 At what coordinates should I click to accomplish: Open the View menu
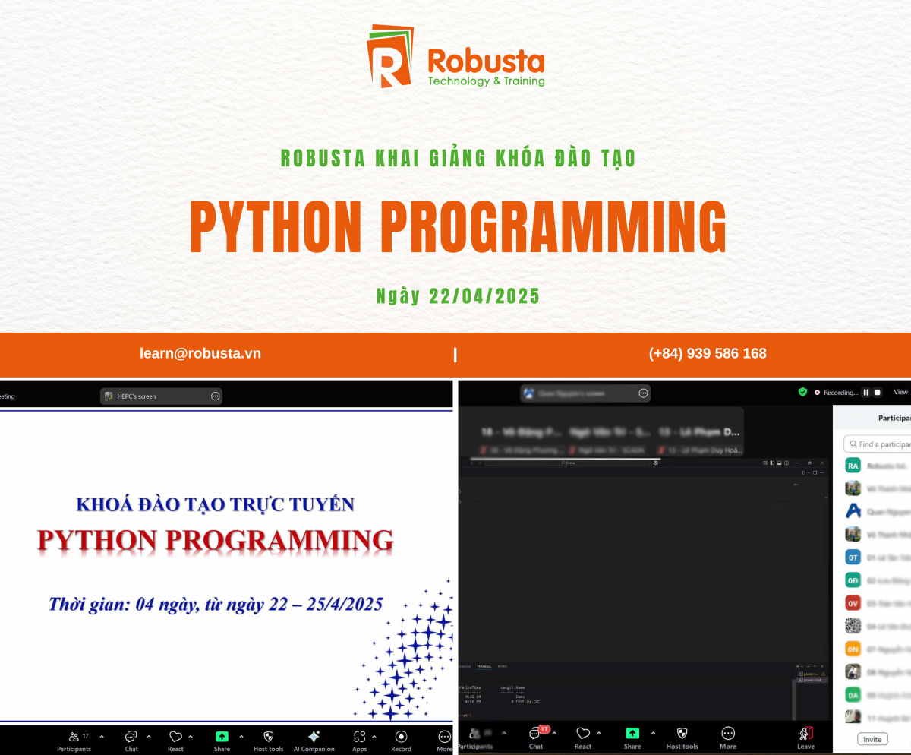(x=900, y=391)
